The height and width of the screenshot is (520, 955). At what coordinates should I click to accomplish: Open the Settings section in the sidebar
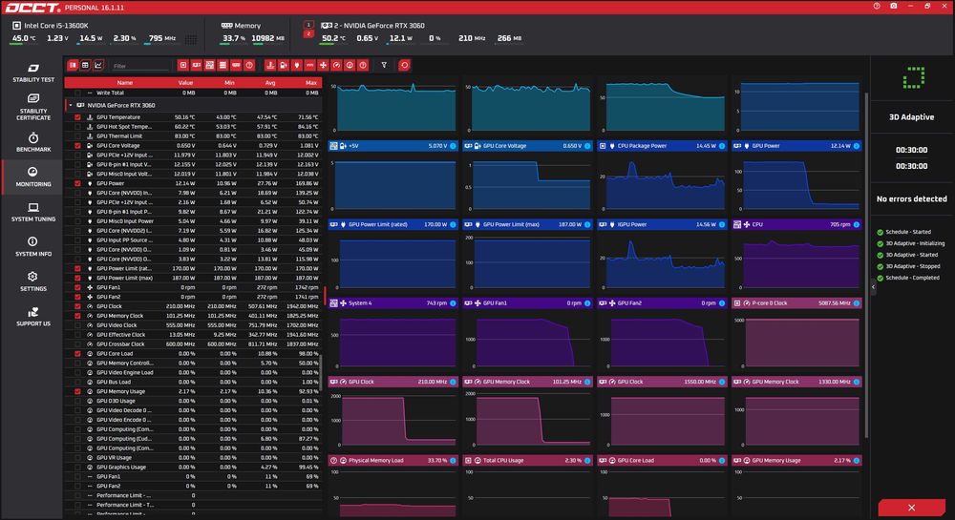[32, 281]
